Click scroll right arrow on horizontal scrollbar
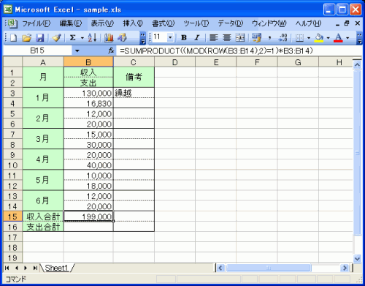This screenshot has width=365, height=286. point(345,268)
